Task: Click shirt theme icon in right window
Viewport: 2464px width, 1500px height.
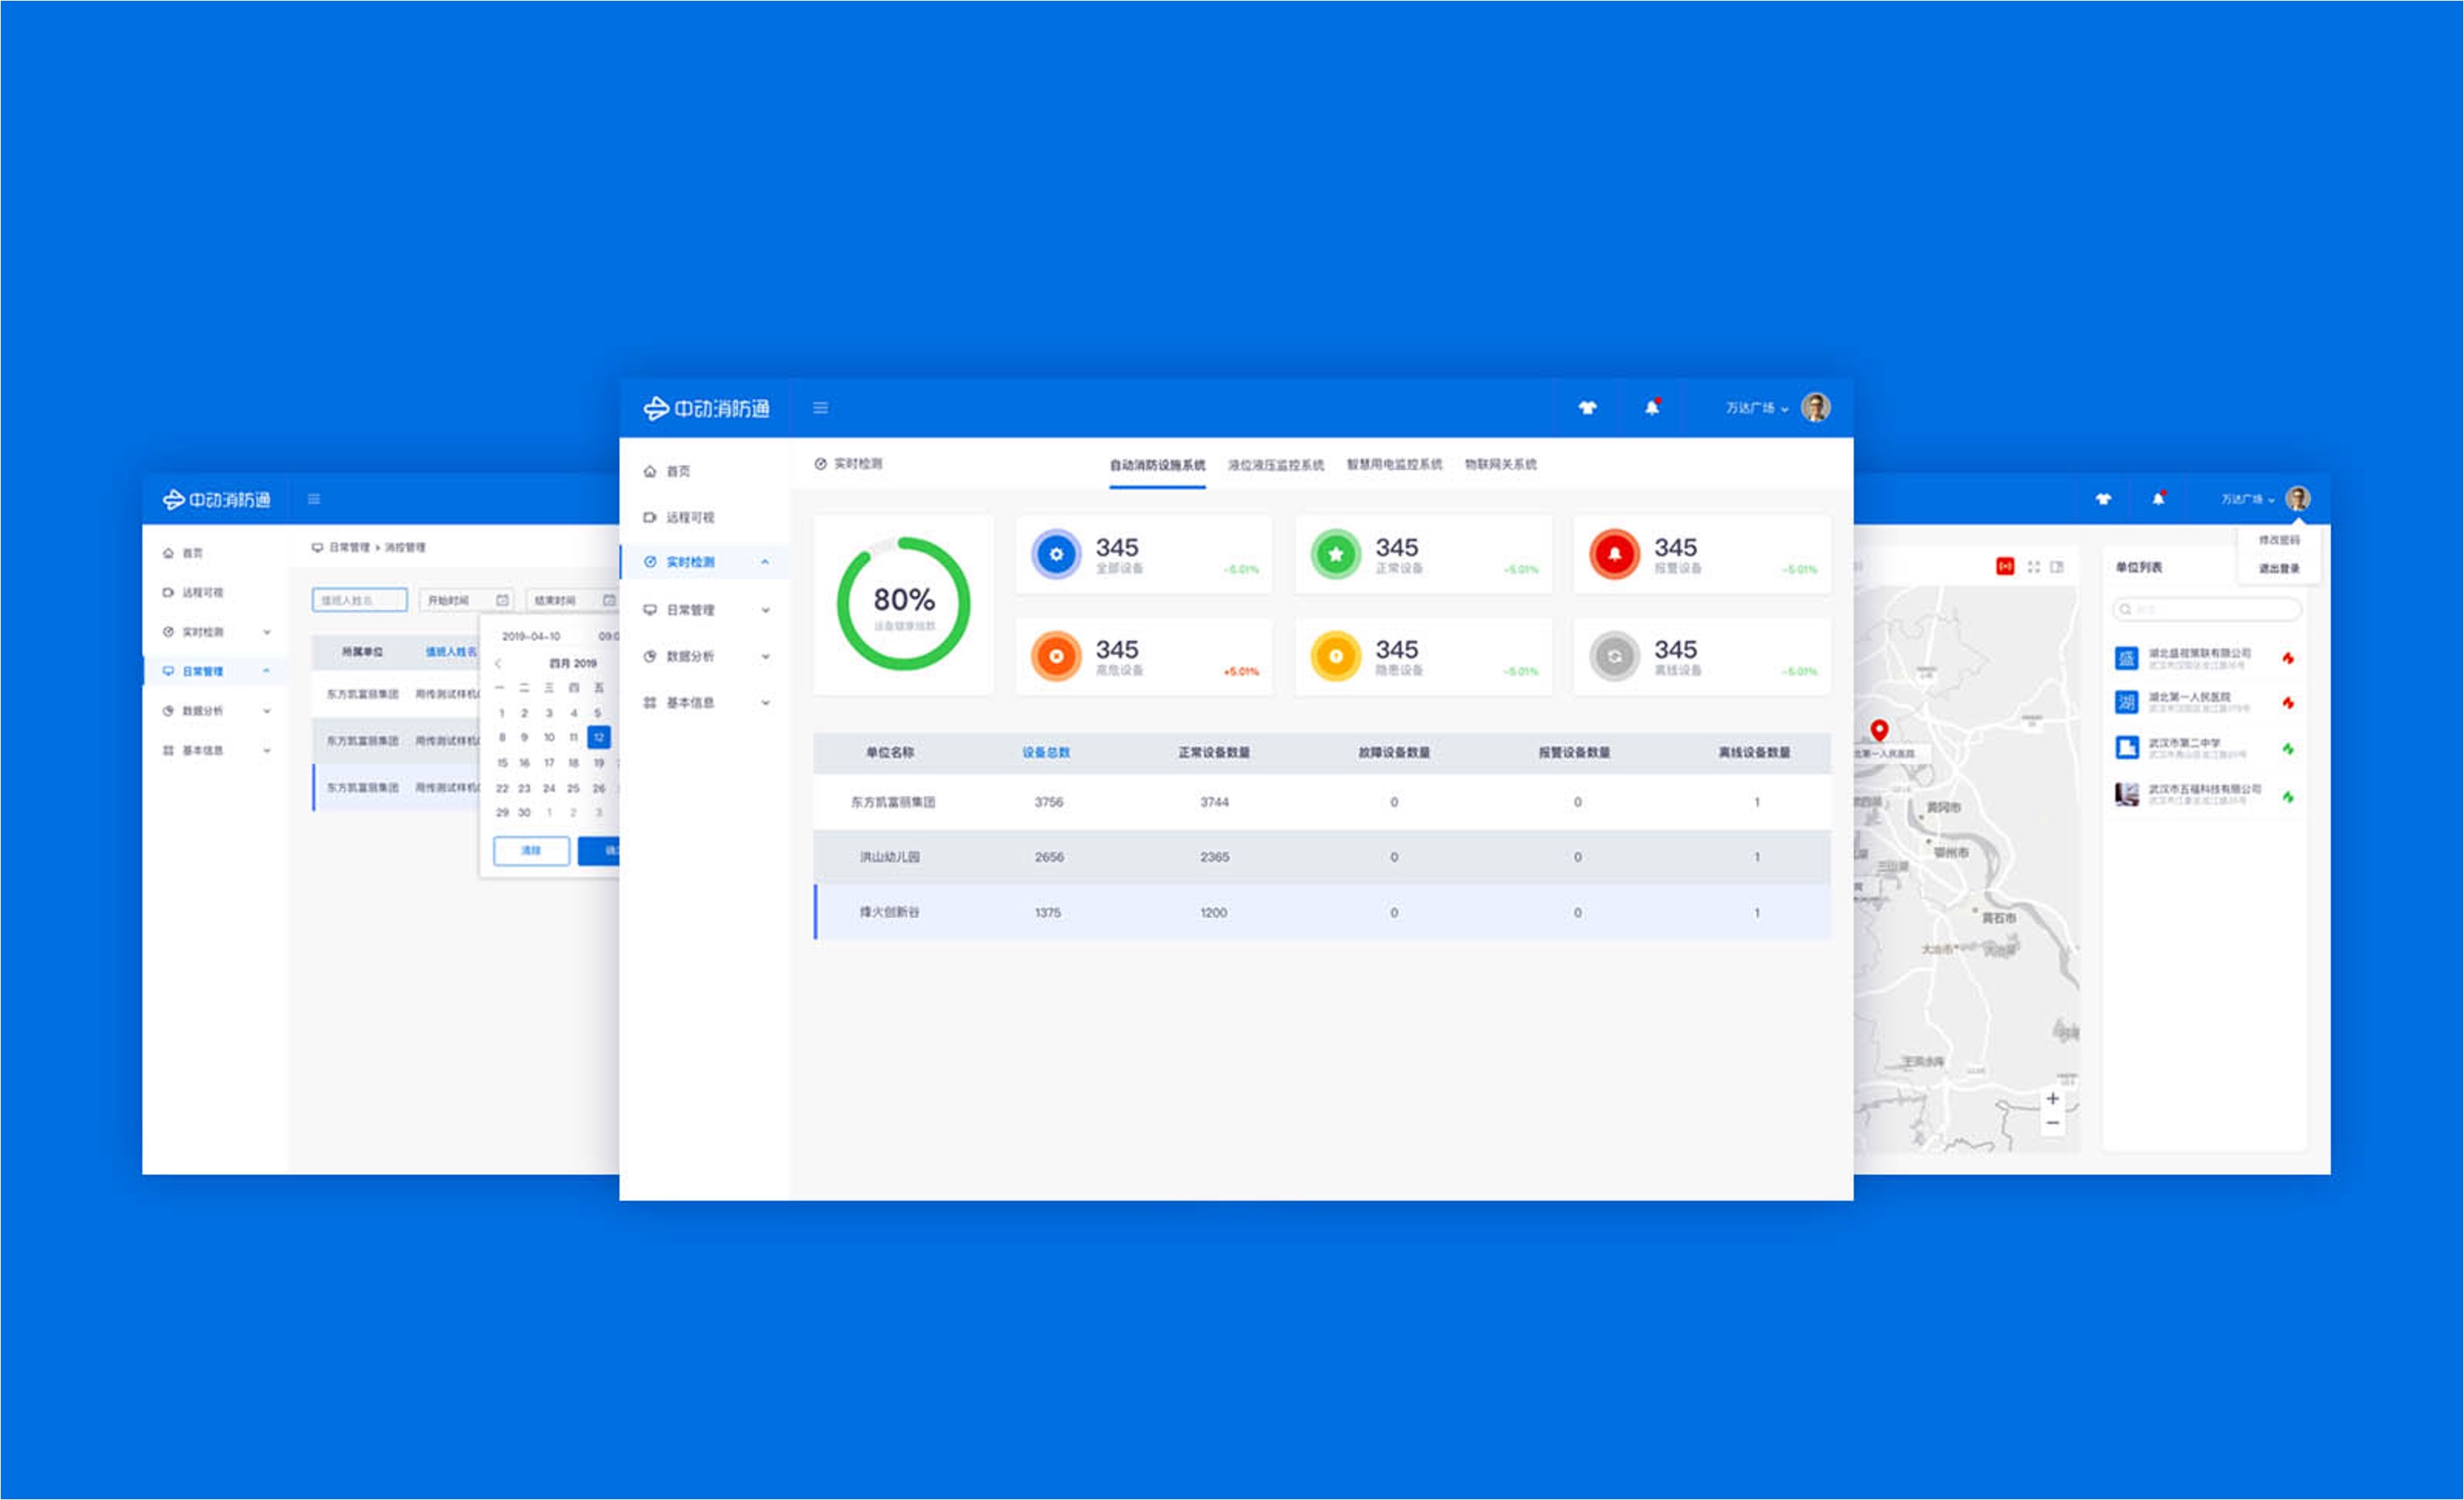Action: tap(2103, 498)
